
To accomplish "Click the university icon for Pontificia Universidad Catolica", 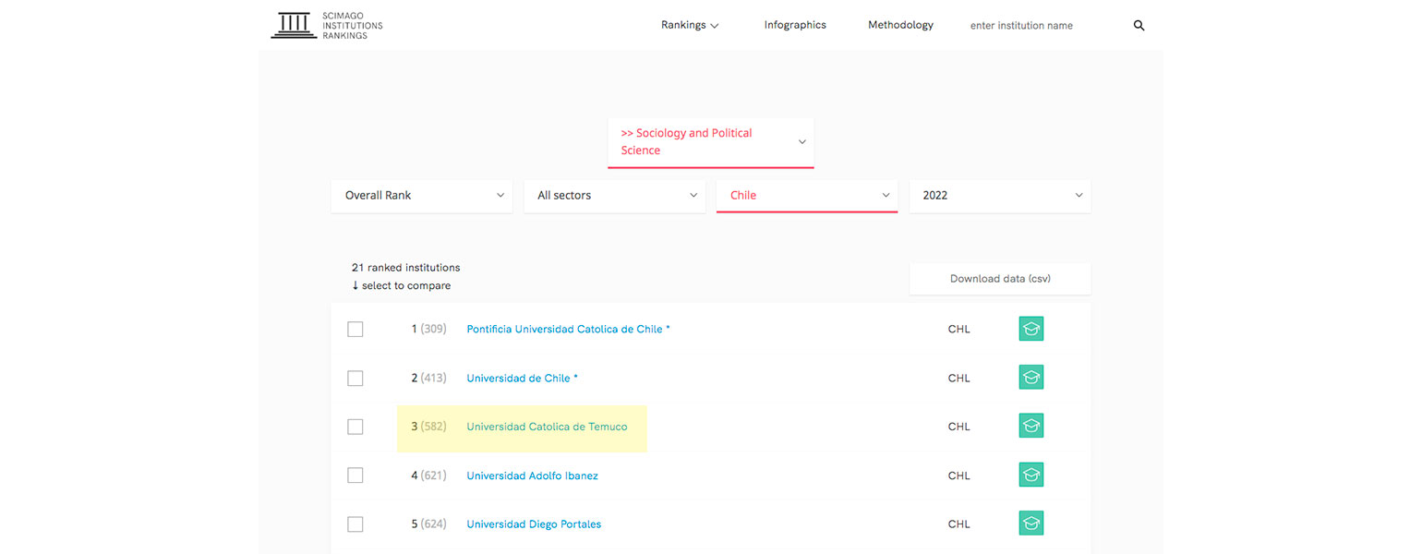I will tap(1031, 329).
